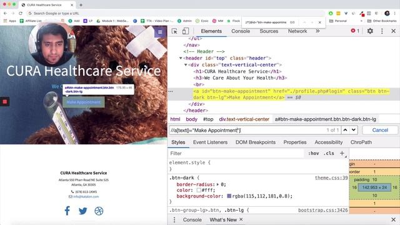Screen dimensions: 400x225
Task: Open the Styles sub-tab
Action: click(178, 142)
